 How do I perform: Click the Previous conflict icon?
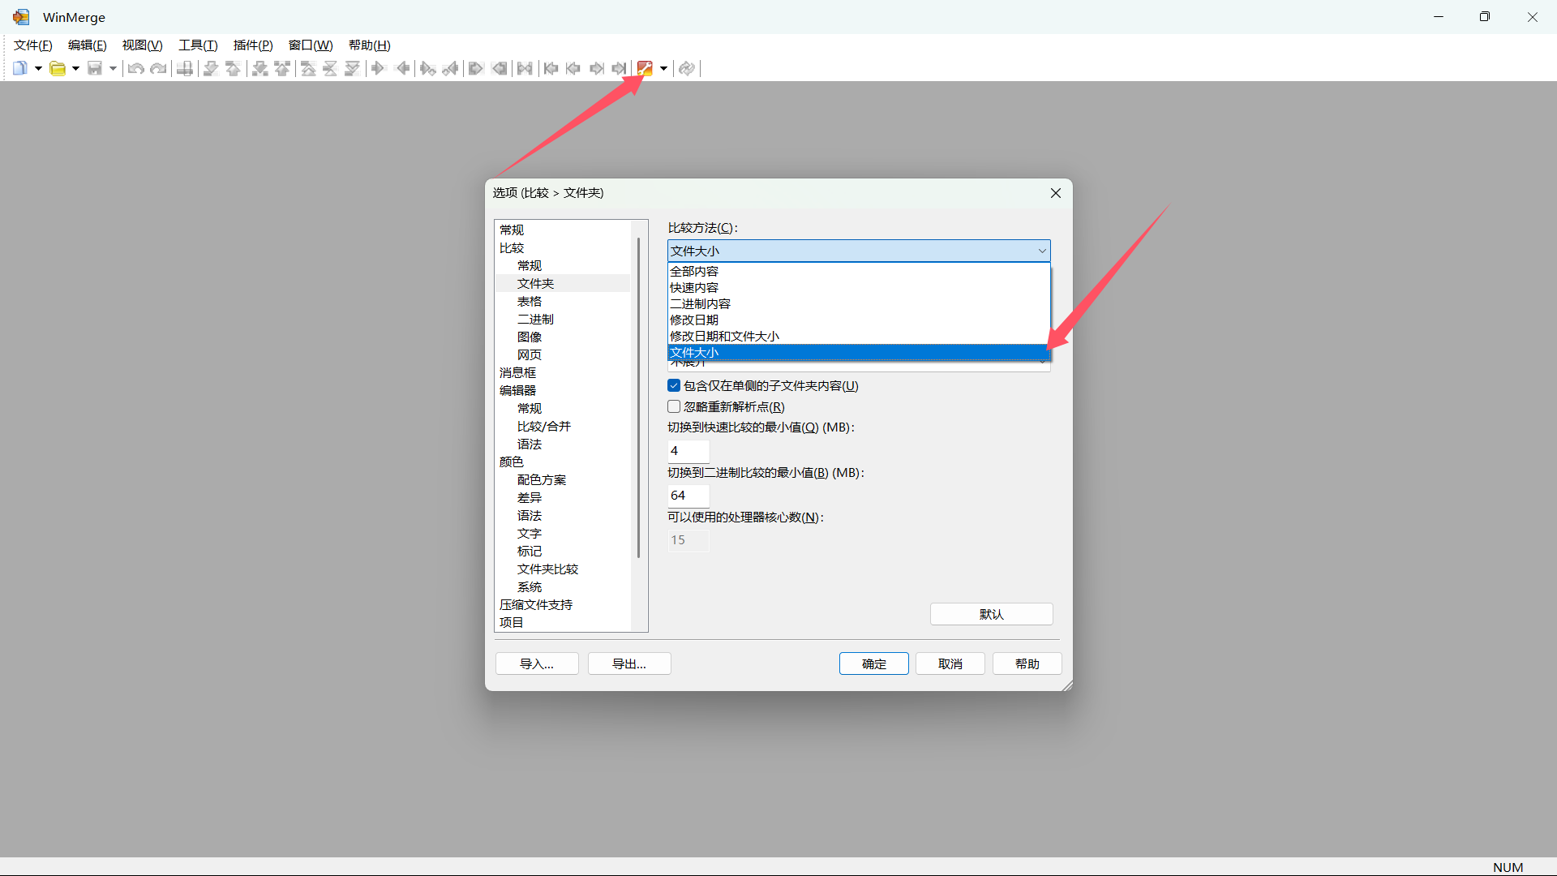(x=282, y=68)
